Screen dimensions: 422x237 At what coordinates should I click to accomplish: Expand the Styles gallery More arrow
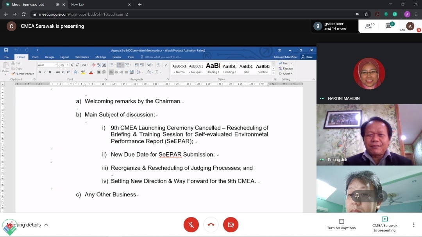coord(274,73)
